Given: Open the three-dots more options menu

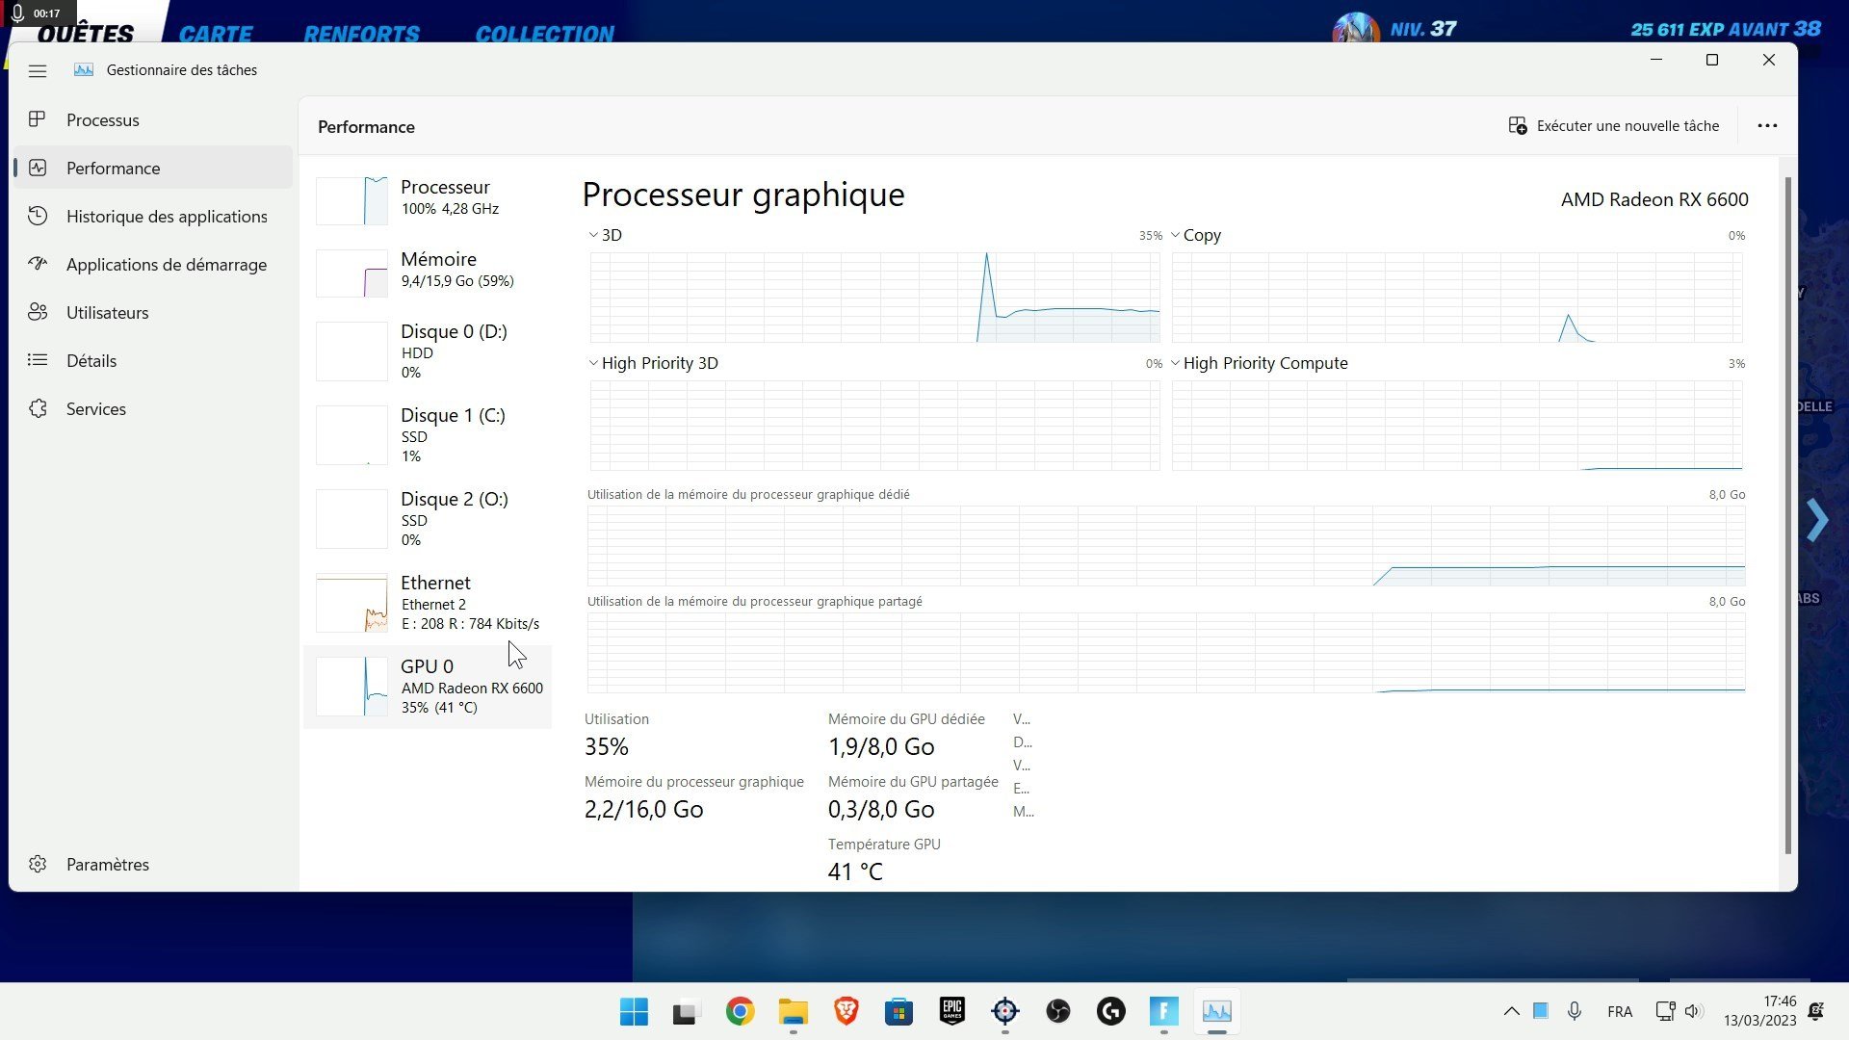Looking at the screenshot, I should click(x=1767, y=125).
